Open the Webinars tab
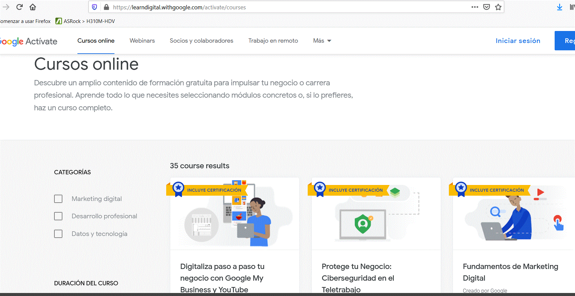 coord(142,41)
